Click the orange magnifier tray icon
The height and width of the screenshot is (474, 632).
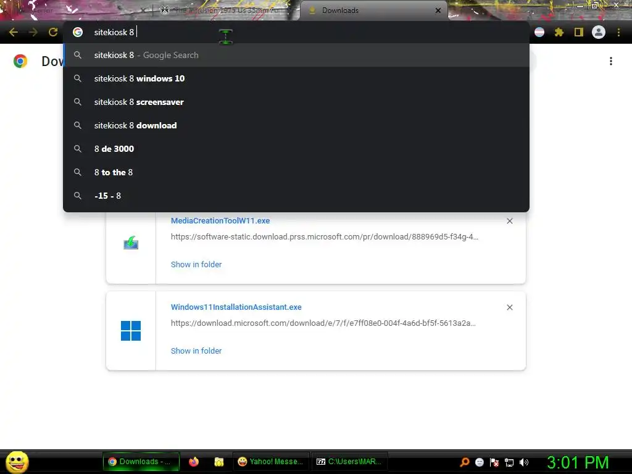click(465, 462)
